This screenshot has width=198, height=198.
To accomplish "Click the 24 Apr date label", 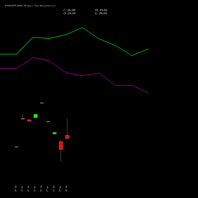I will (x=41, y=188).
